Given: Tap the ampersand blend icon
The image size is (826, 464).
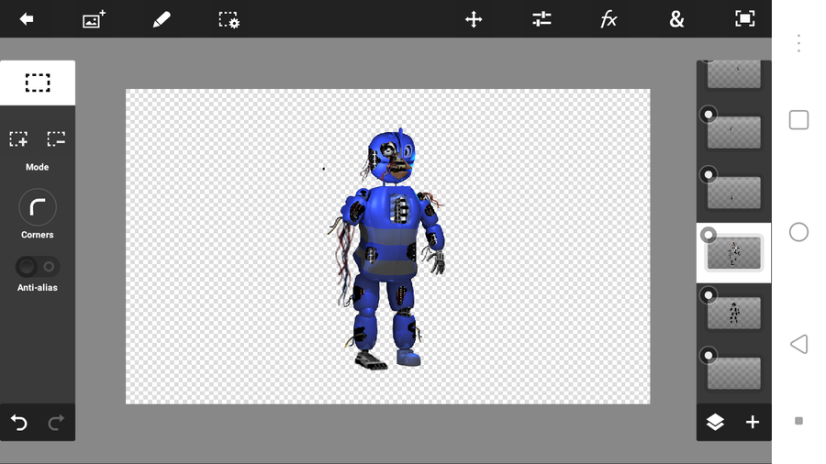Looking at the screenshot, I should pyautogui.click(x=676, y=19).
